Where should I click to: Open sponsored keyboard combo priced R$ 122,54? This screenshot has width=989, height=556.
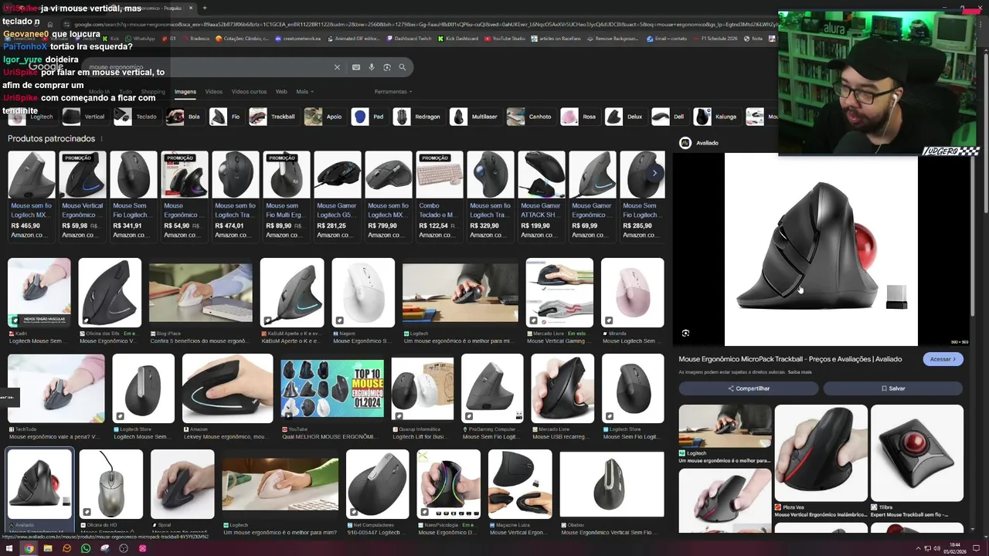pos(440,196)
